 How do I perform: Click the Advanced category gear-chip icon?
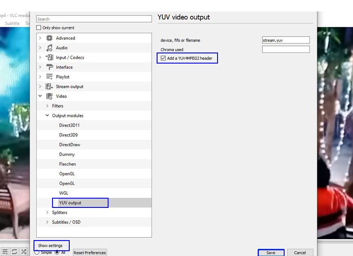[49, 38]
